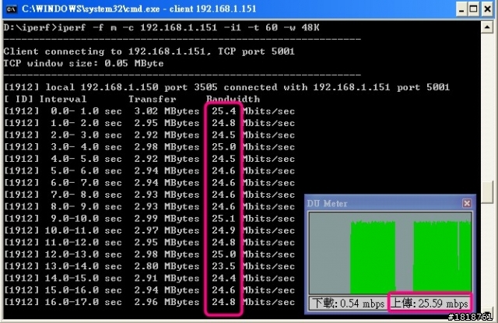Click bandwidth value 24.4 in the 14.0-15.0 row

coord(224,278)
